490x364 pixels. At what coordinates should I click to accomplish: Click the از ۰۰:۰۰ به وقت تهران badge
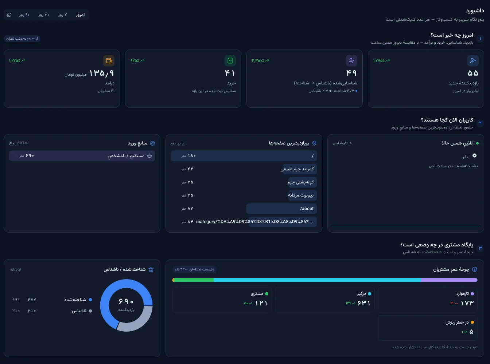click(x=22, y=39)
